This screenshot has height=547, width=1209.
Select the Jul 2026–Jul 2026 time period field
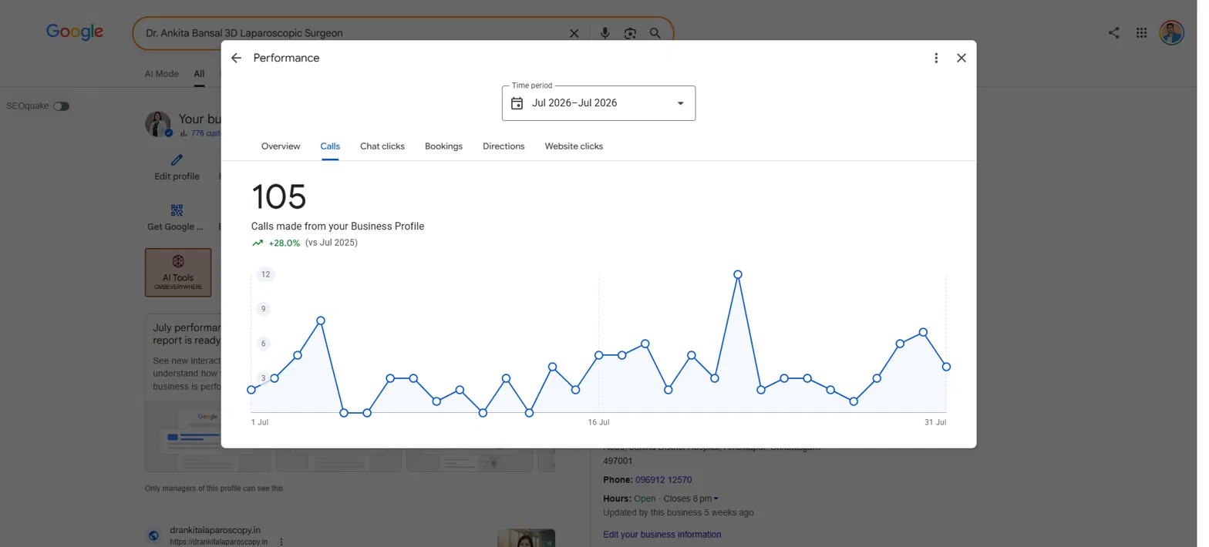598,103
